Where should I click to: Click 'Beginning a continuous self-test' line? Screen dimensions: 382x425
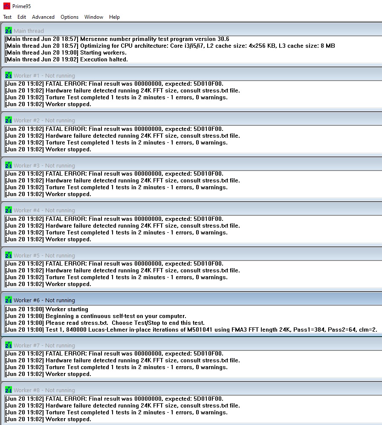95,316
